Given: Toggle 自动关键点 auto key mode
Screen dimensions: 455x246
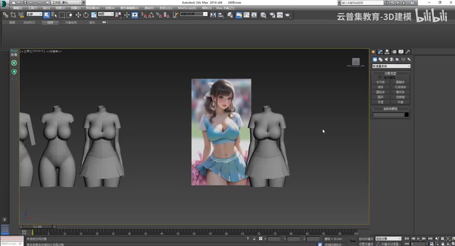Looking at the screenshot, I should pyautogui.click(x=366, y=239).
